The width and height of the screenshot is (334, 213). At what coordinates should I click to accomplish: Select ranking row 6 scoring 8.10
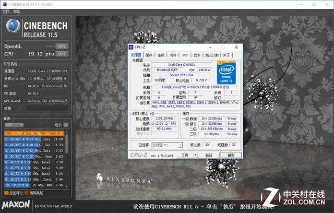click(34, 162)
